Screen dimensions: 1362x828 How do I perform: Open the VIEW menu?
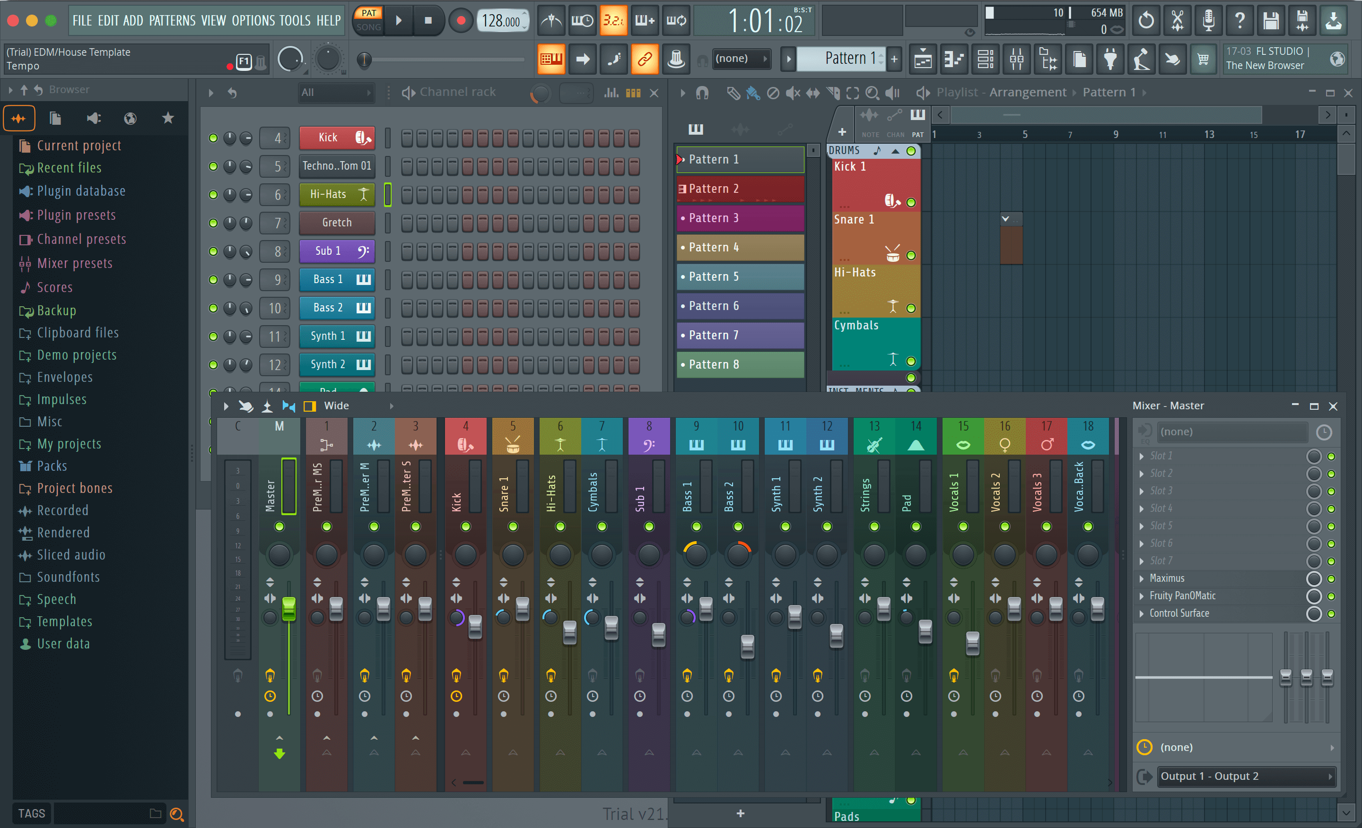(x=213, y=21)
